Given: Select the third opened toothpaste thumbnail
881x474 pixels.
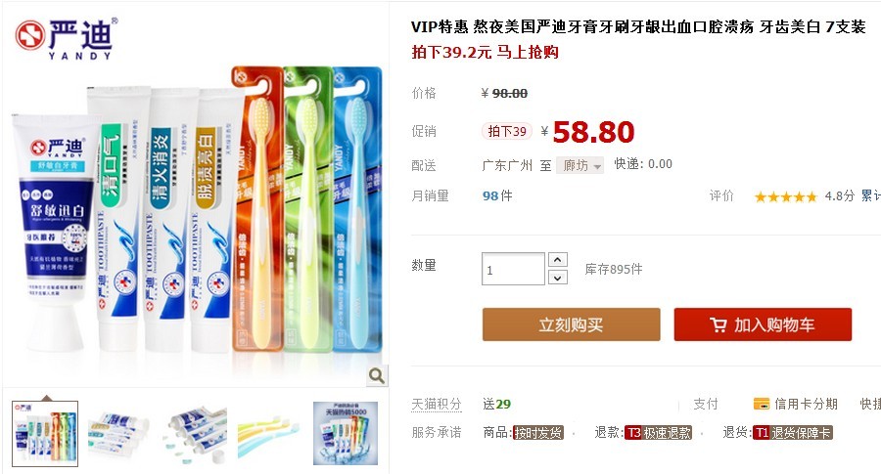Looking at the screenshot, I should 195,434.
